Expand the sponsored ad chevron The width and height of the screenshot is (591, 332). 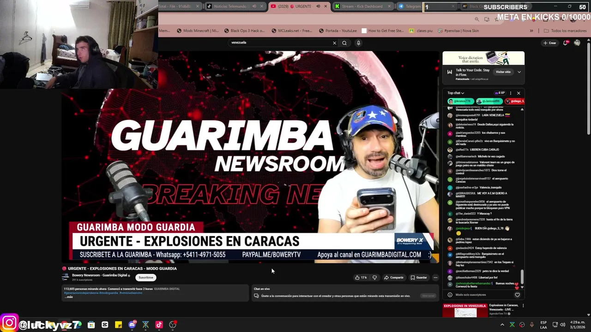519,72
